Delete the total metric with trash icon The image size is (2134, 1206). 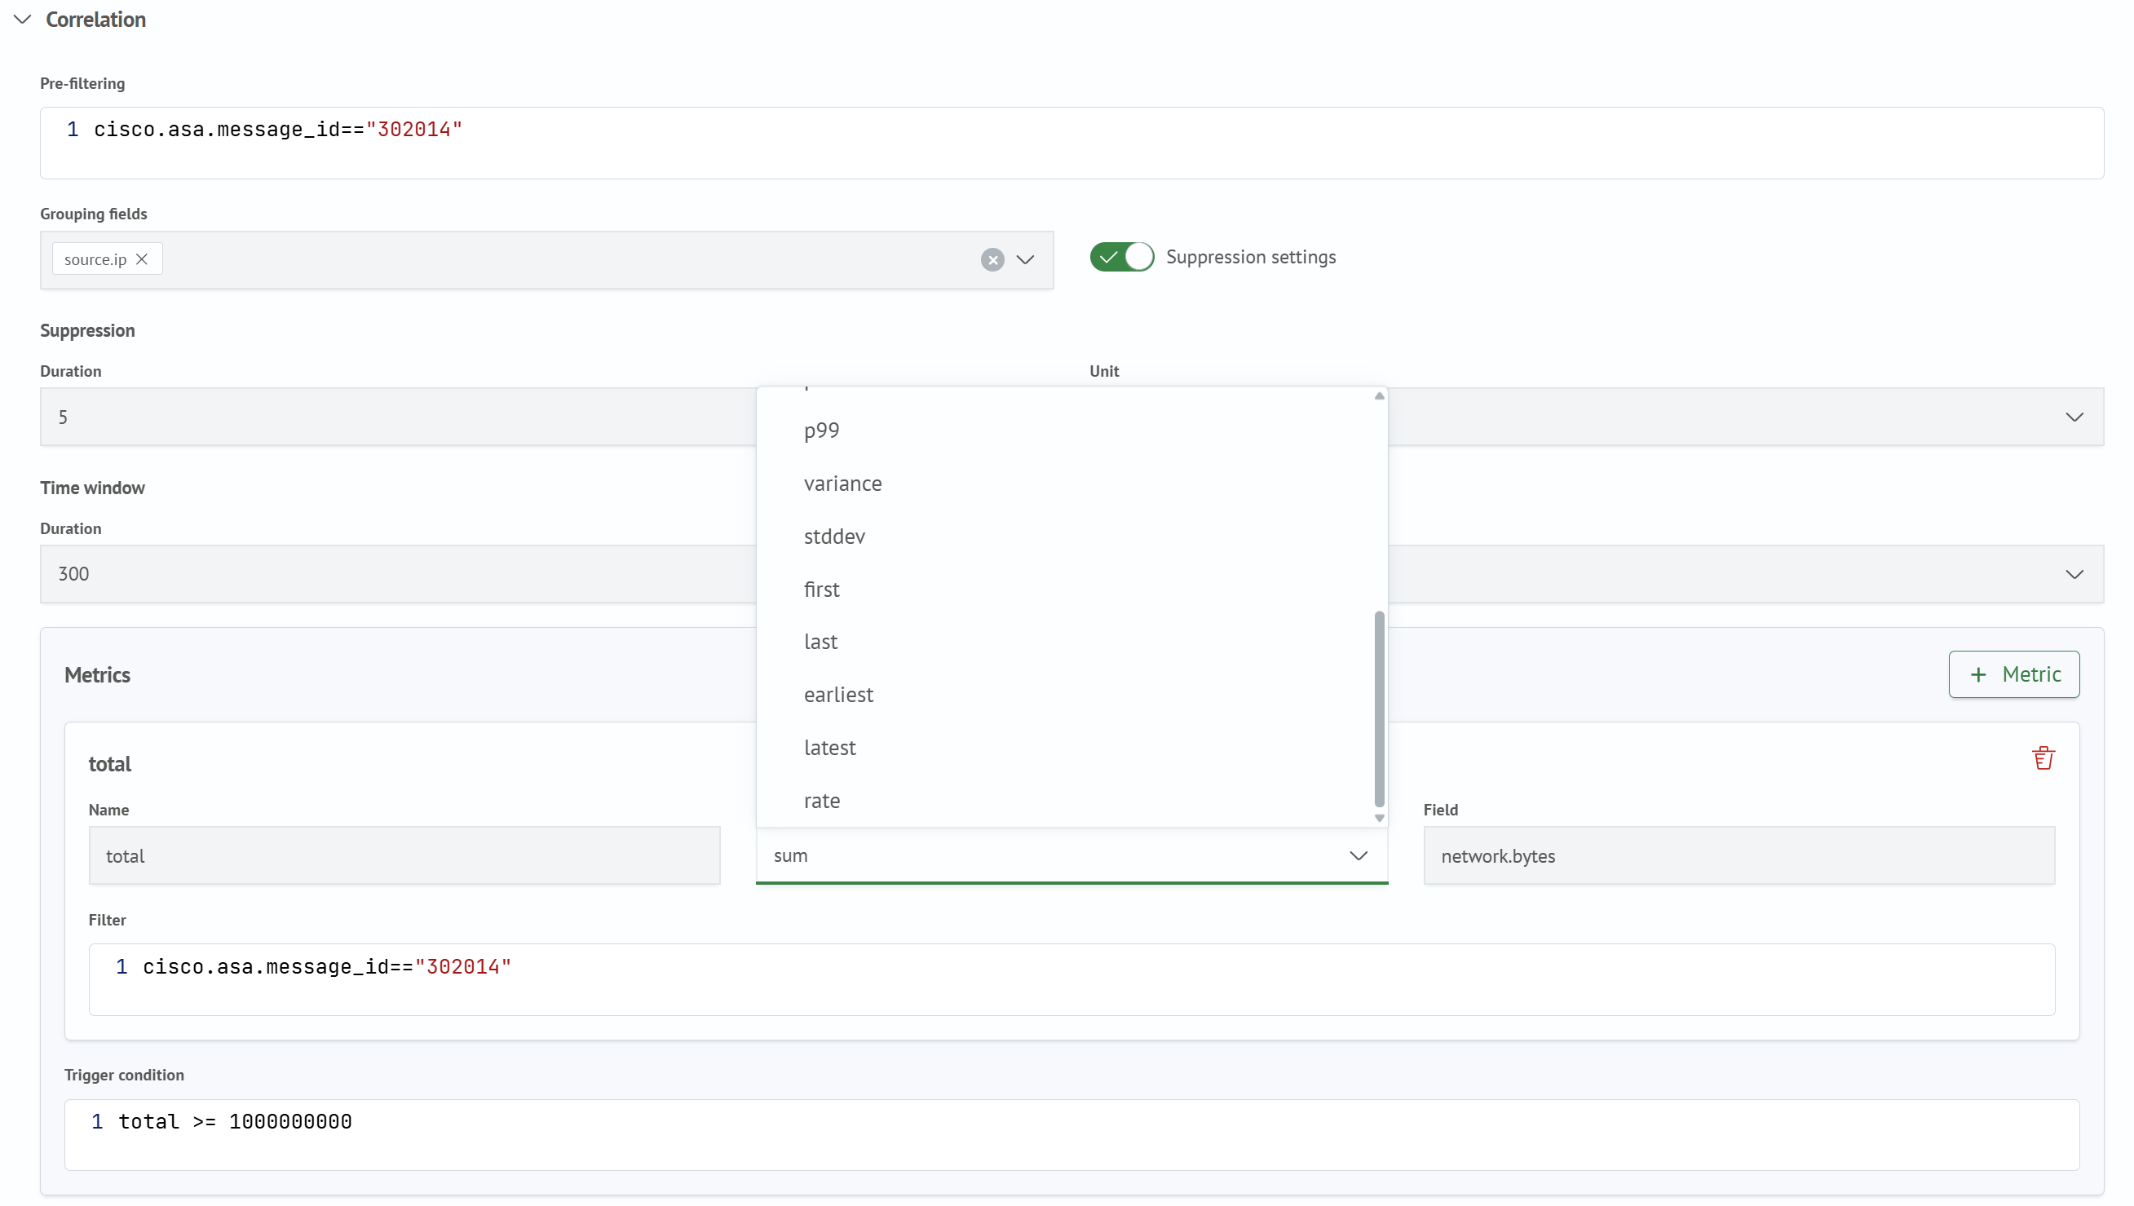point(2043,758)
